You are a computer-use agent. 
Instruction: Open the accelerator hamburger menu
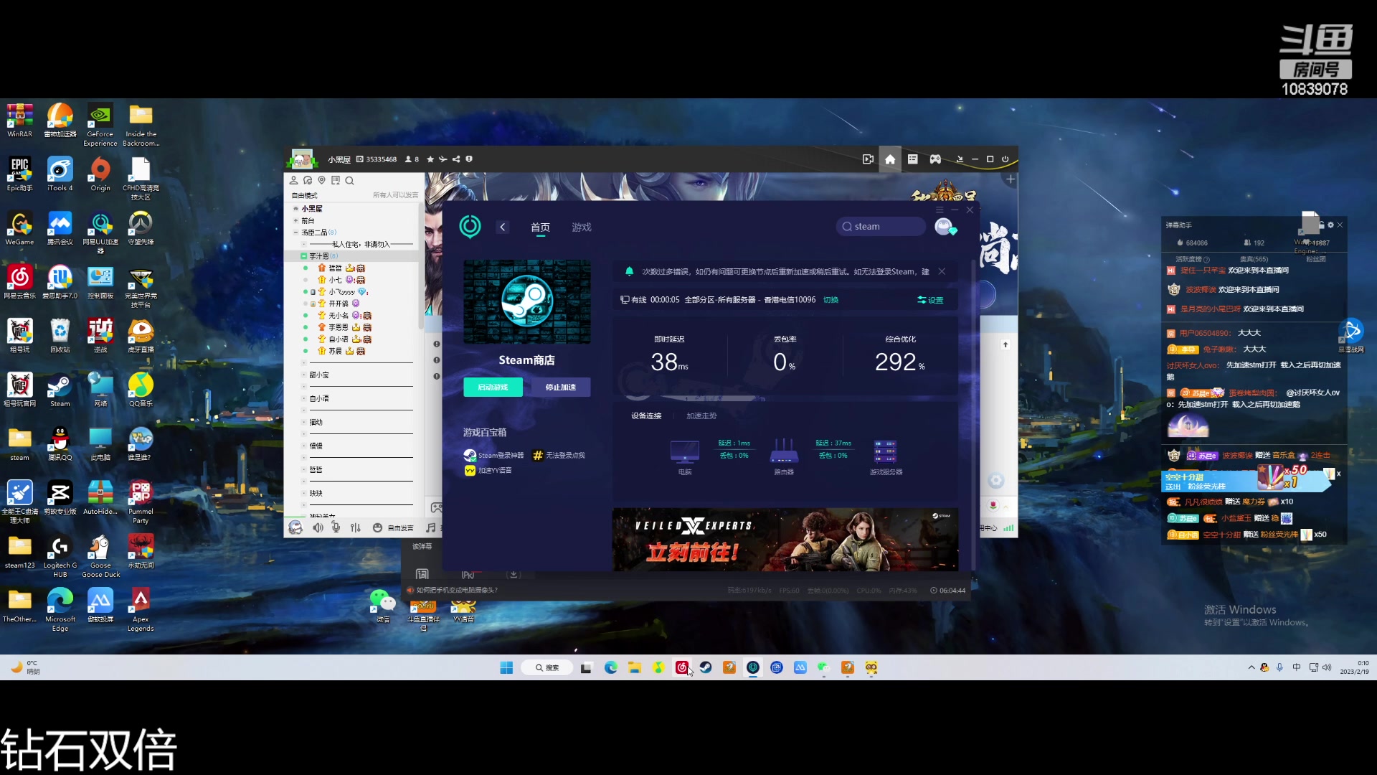tap(940, 210)
